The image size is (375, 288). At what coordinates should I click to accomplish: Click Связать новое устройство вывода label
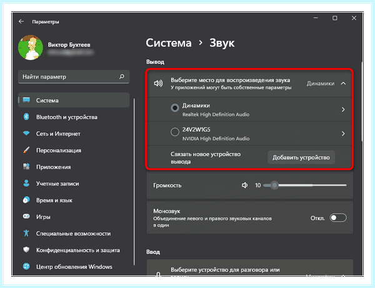(206, 157)
